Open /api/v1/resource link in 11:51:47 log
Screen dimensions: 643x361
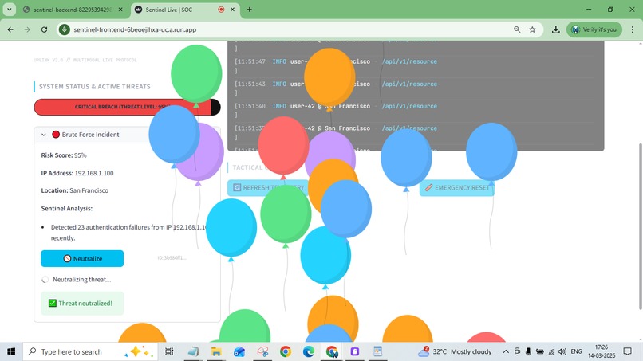(x=409, y=61)
